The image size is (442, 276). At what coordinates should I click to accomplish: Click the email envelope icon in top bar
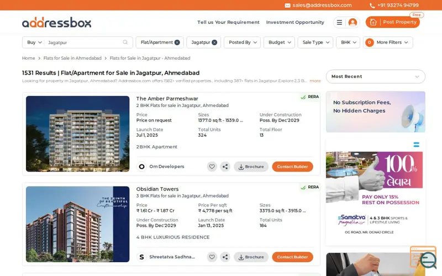[x=287, y=6]
